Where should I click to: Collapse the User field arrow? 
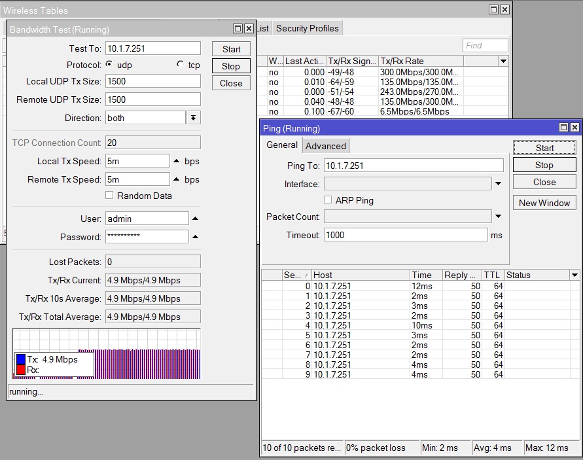click(x=195, y=219)
